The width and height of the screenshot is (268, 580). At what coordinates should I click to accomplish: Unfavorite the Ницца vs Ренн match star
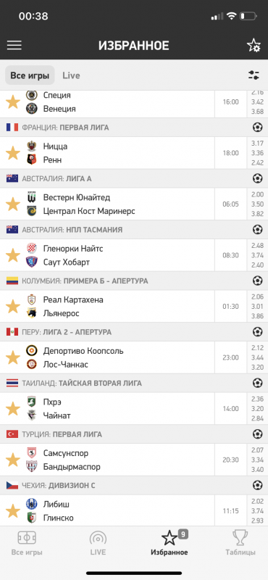pos(13,153)
